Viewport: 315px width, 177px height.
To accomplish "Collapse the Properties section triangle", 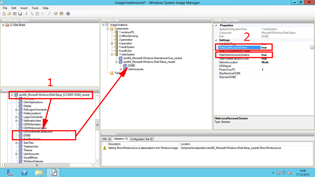I will [x=216, y=25].
